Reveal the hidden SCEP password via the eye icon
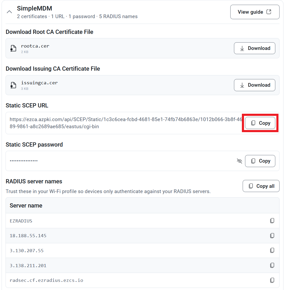The image size is (284, 290). [x=240, y=161]
